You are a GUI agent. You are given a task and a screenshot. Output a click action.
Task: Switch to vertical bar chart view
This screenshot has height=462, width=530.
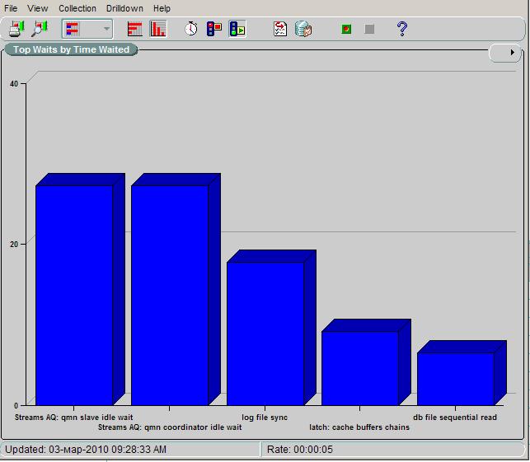point(158,29)
